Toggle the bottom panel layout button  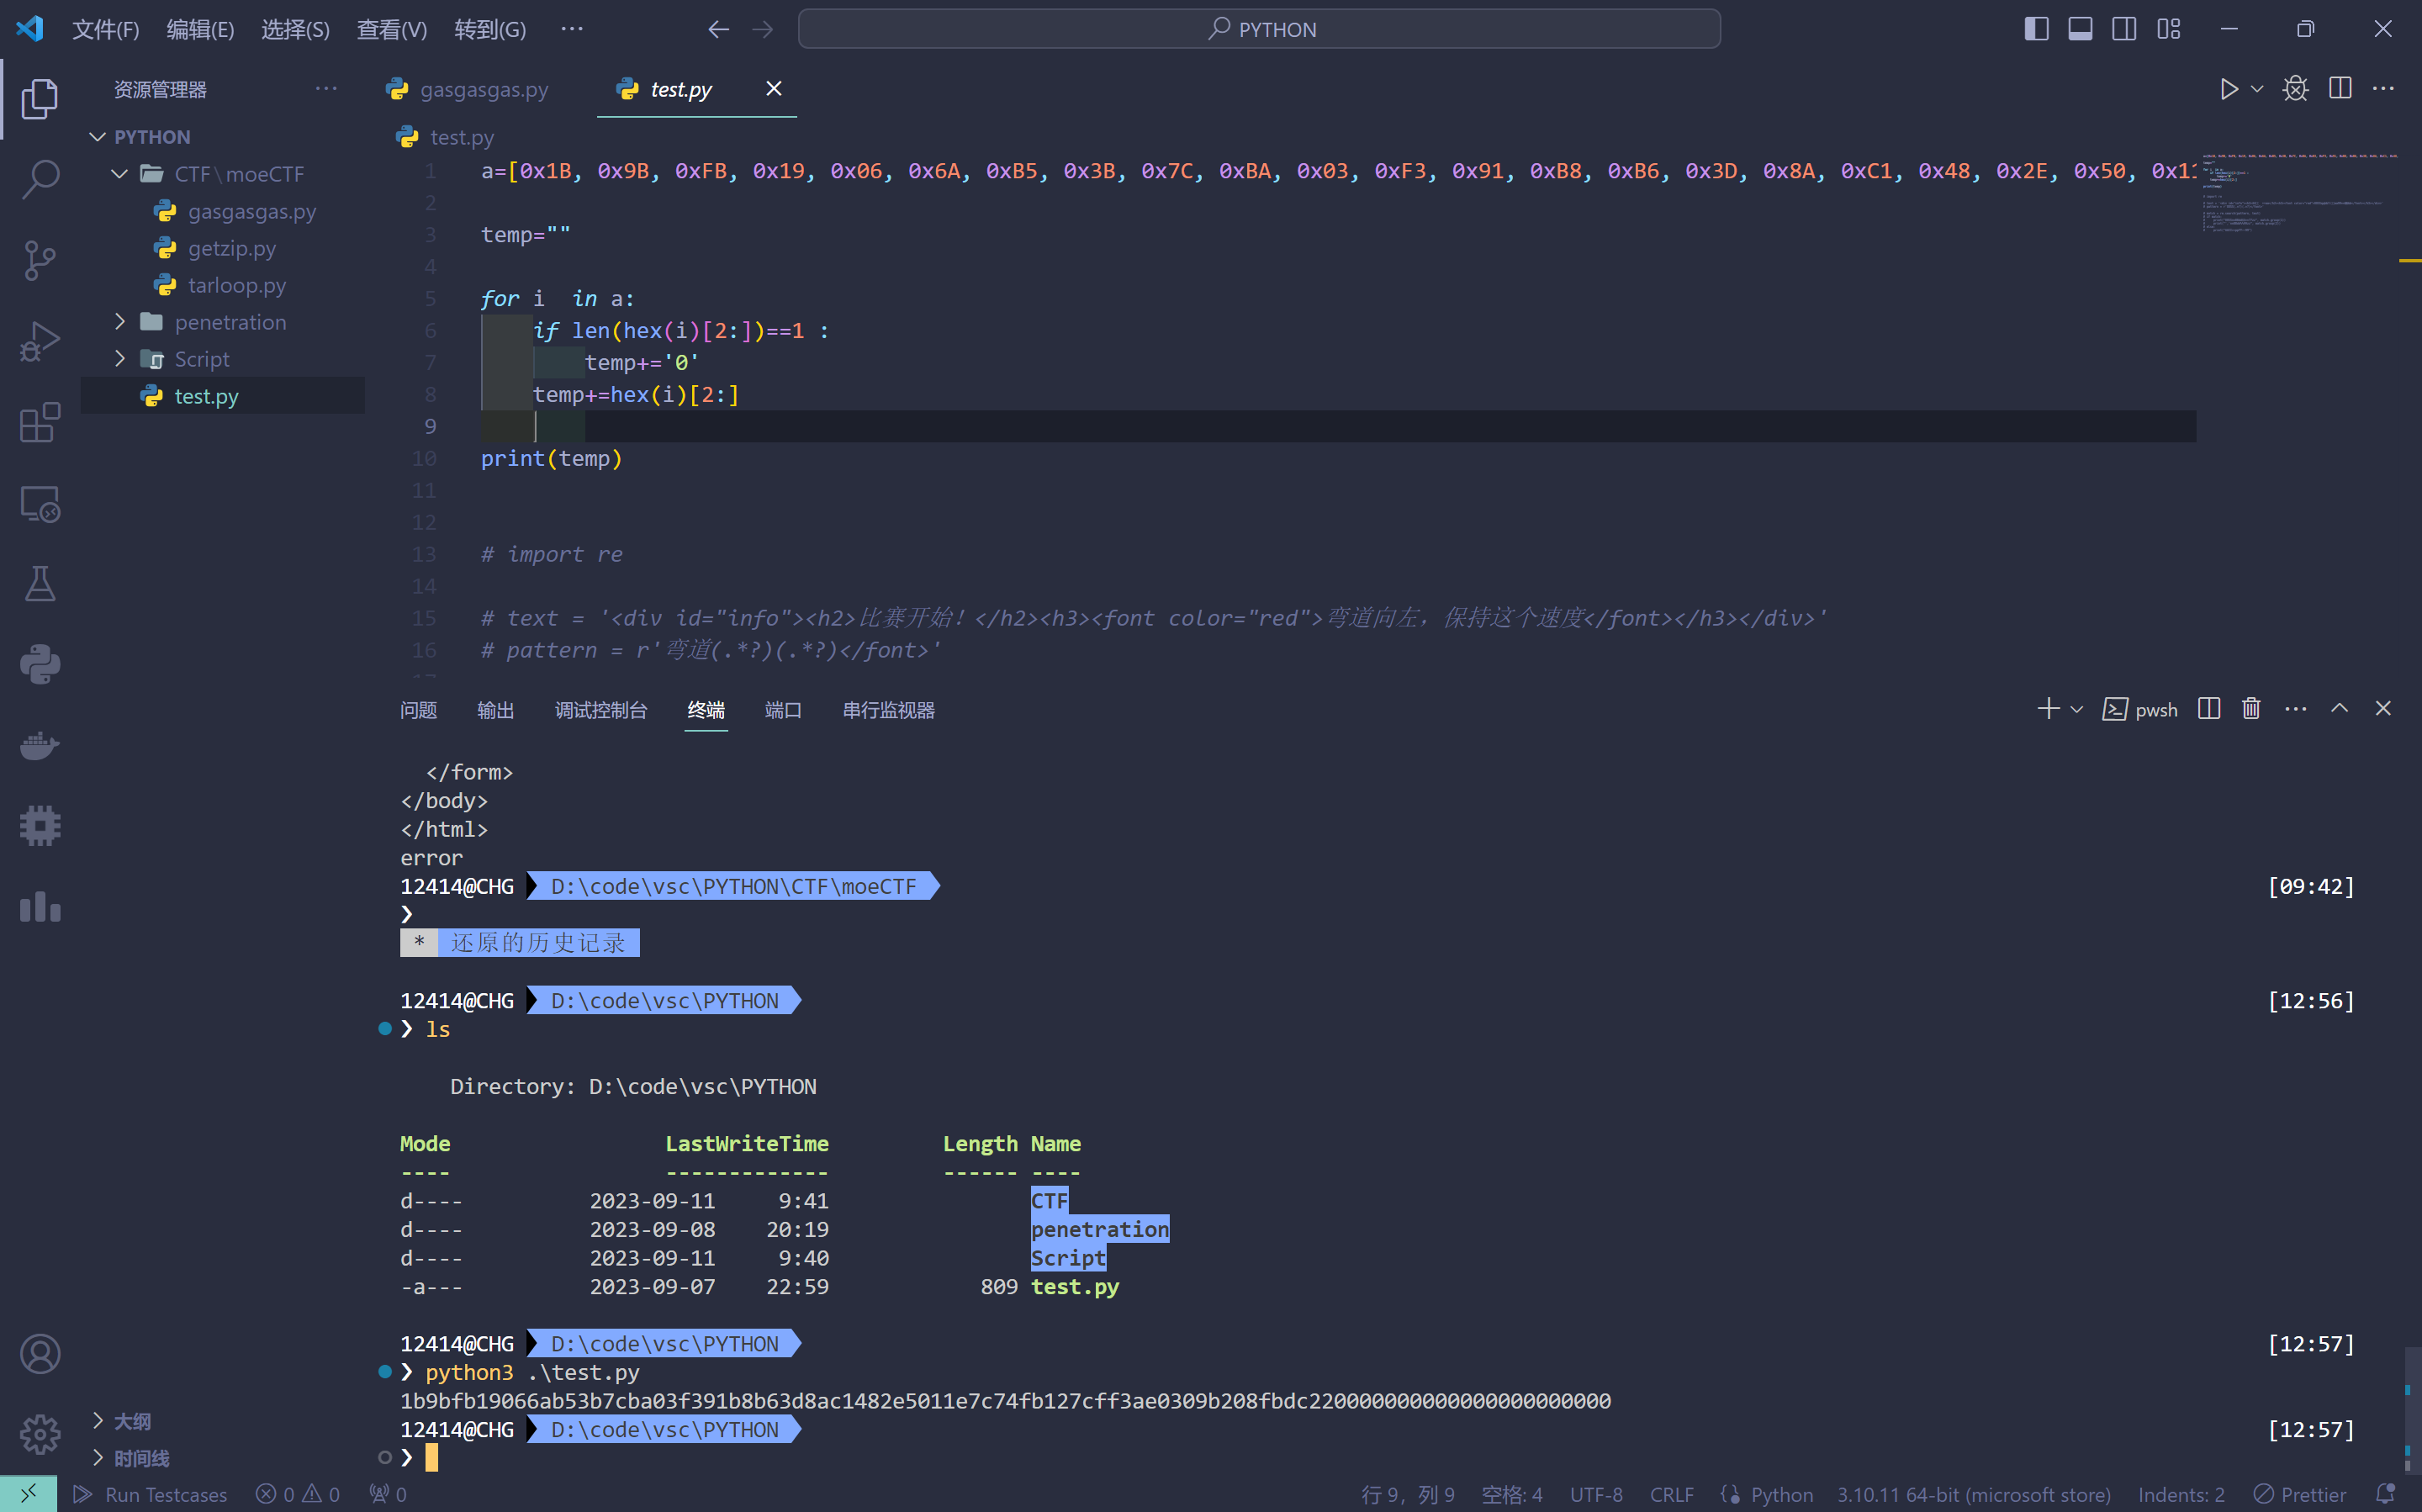(2080, 29)
